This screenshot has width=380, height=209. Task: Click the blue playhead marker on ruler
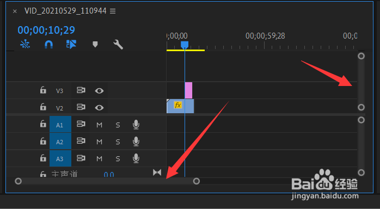point(185,45)
